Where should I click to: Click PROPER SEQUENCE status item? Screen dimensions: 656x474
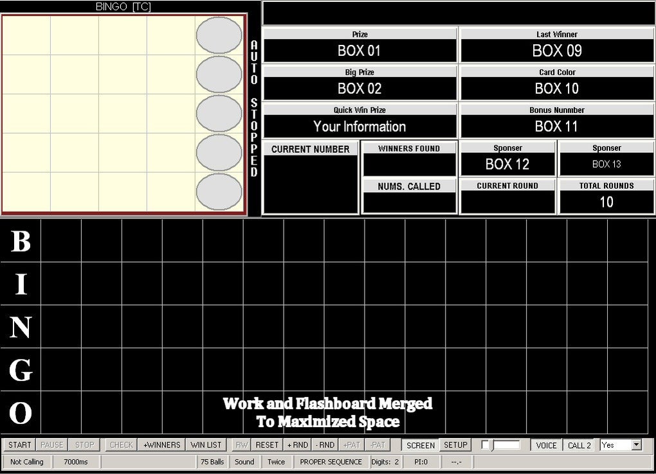(x=331, y=461)
